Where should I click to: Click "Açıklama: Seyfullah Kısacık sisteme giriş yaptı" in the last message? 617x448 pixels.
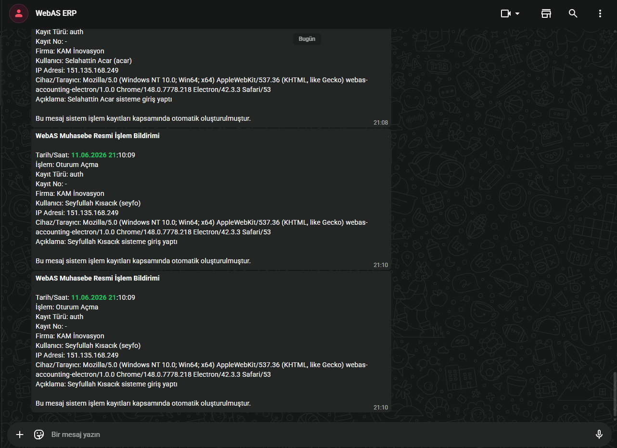[106, 384]
